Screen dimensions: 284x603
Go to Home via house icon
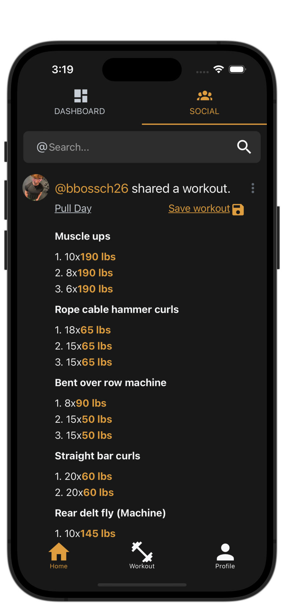coord(59,552)
